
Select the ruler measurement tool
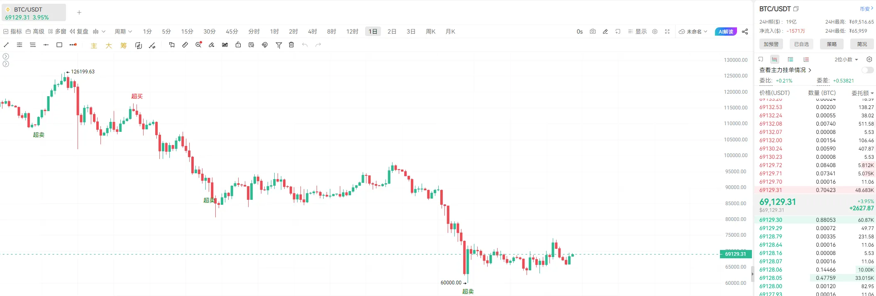coord(185,45)
